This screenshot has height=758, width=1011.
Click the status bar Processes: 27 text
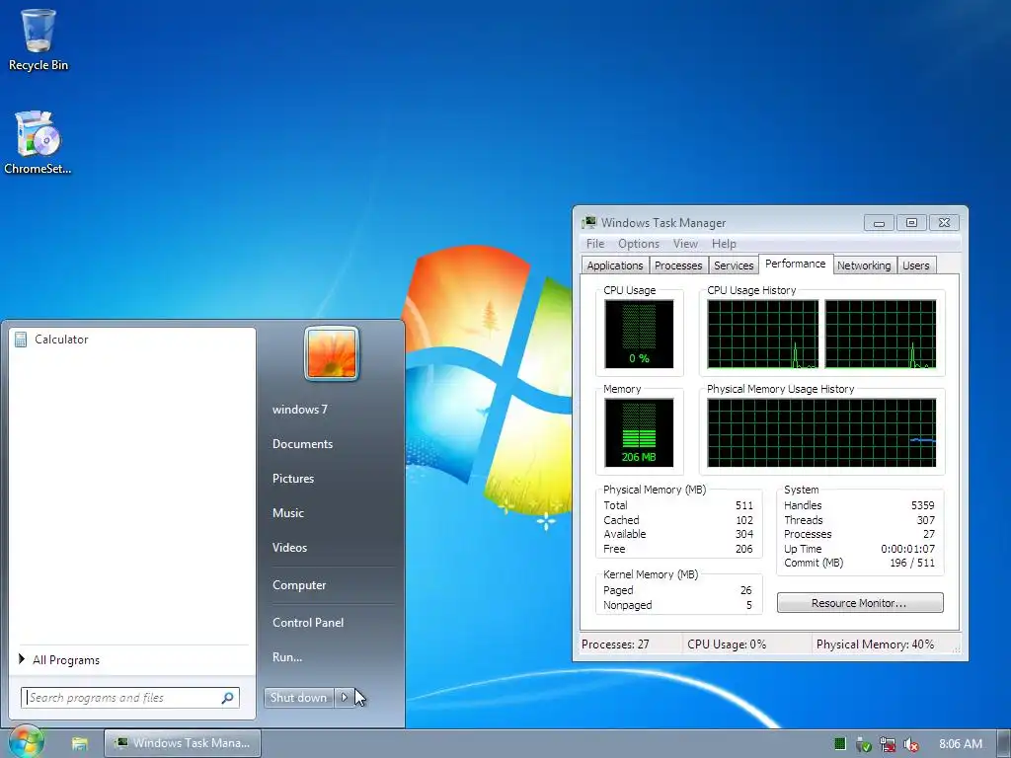point(615,644)
